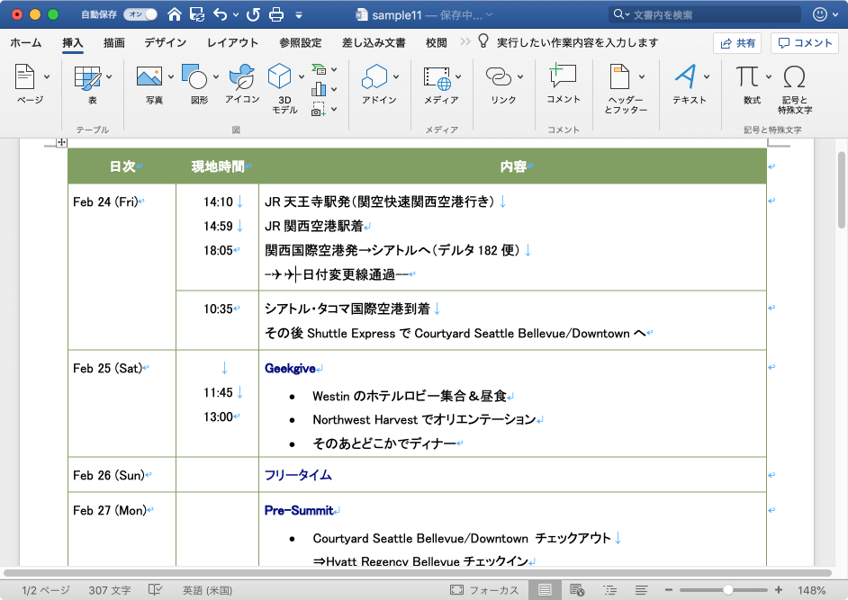The height and width of the screenshot is (600, 848).
Task: Toggle the AutoSave switch off
Action: tap(140, 14)
